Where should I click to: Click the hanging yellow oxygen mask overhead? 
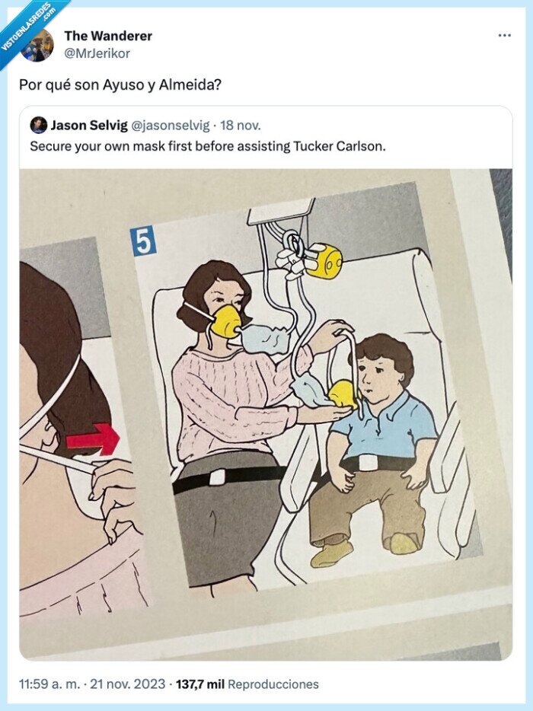pos(324,261)
